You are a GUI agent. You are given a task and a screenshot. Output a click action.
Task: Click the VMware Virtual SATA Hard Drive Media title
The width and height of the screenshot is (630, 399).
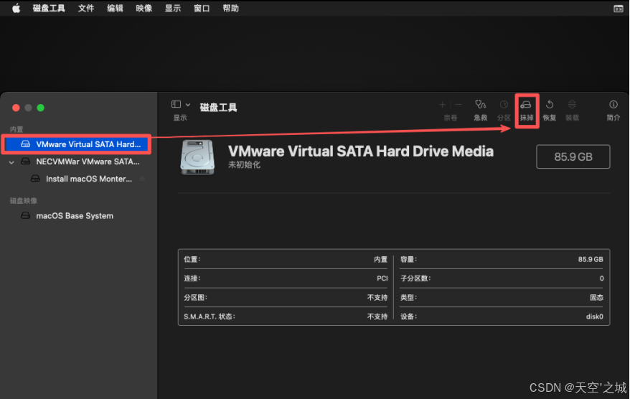point(361,151)
